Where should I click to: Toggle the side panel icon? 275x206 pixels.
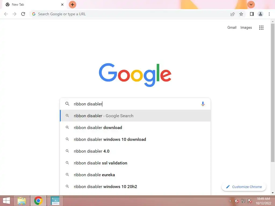(x=252, y=14)
